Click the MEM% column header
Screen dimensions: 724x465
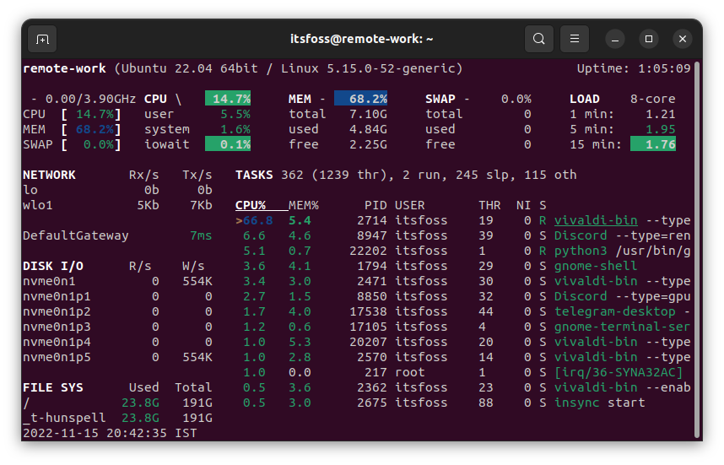[x=303, y=205]
